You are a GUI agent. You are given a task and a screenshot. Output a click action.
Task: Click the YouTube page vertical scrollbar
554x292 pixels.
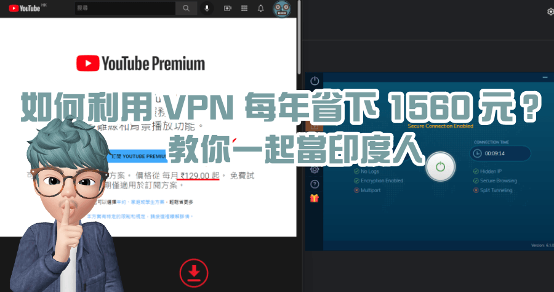point(299,37)
